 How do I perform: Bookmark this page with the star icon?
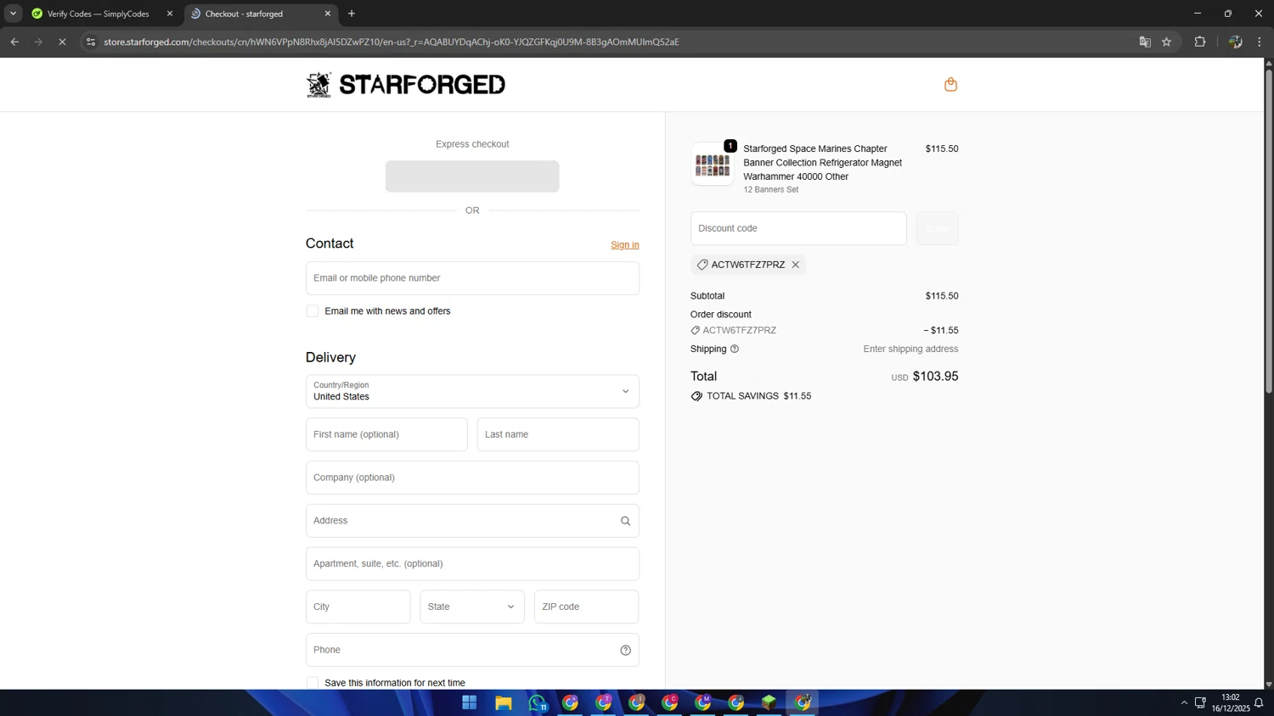(x=1167, y=42)
